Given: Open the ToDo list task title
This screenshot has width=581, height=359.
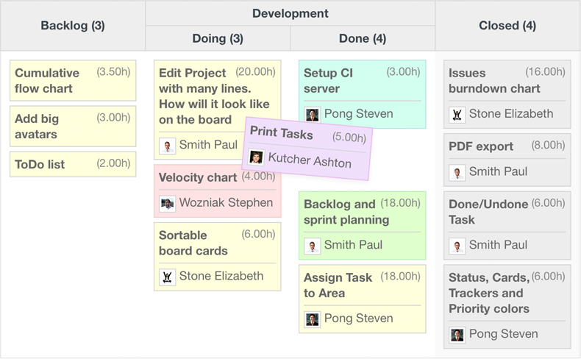Looking at the screenshot, I should click(x=40, y=165).
